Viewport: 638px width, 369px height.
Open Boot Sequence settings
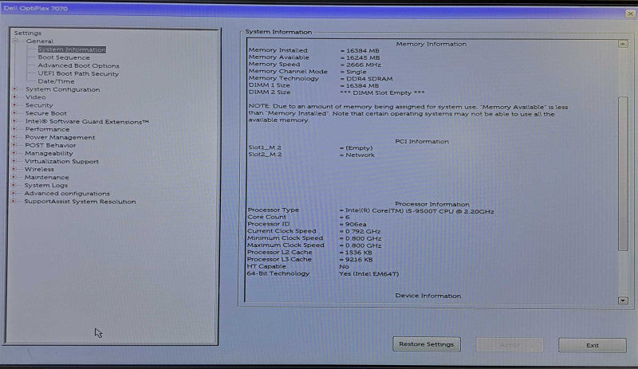pos(64,57)
